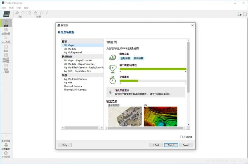The height and width of the screenshot is (164, 248).
Task: Click the panel layout icon next to user icon
Action: point(245,14)
